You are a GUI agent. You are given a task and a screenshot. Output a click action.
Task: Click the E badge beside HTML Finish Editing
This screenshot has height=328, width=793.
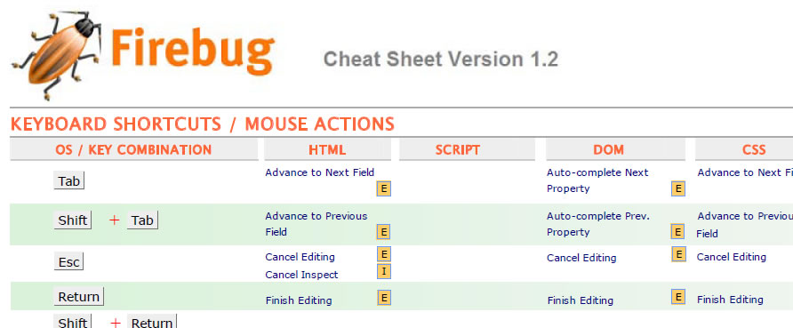click(x=384, y=298)
